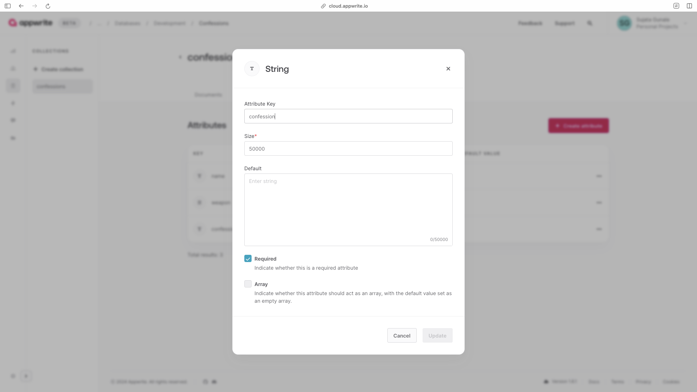The image size is (697, 392).
Task: Open the split view icon
Action: [x=689, y=6]
